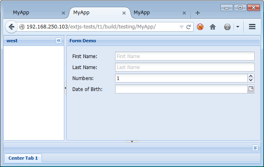Click the Date of Birth label
This screenshot has height=167, width=264.
tap(87, 89)
